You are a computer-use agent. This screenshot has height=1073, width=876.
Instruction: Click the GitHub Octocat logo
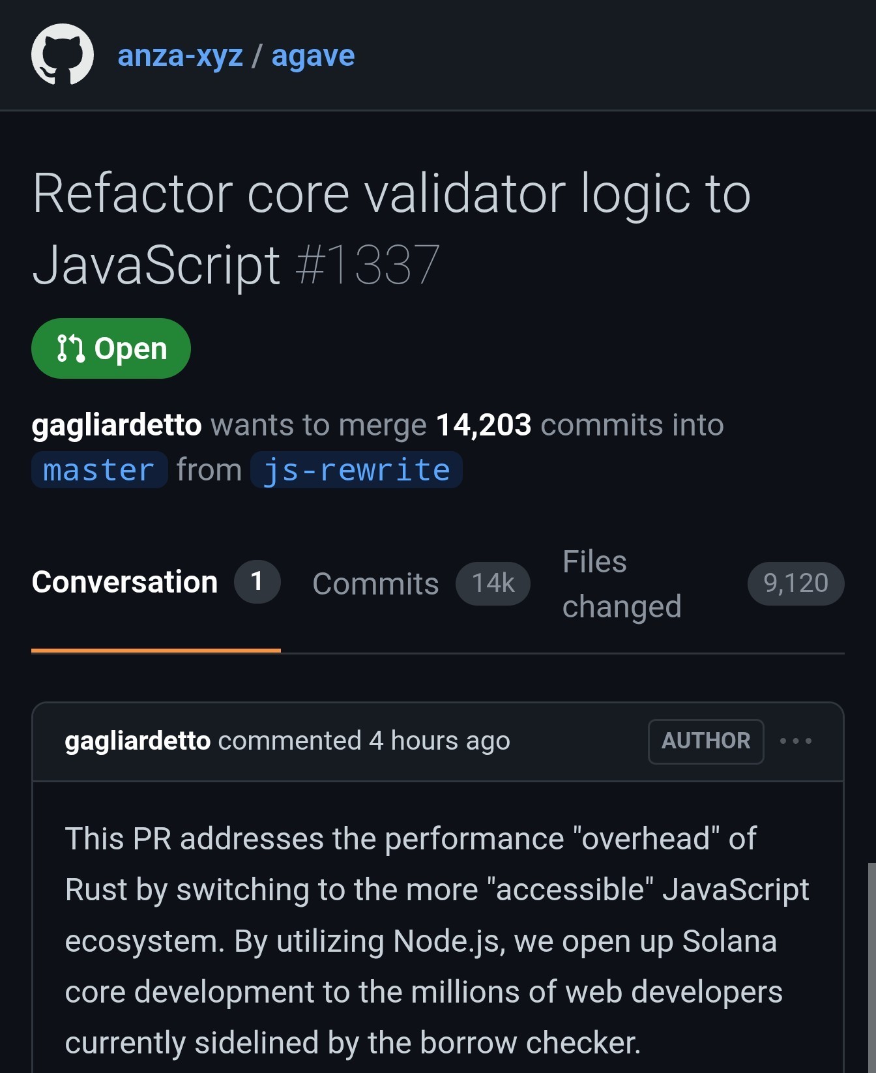[63, 55]
